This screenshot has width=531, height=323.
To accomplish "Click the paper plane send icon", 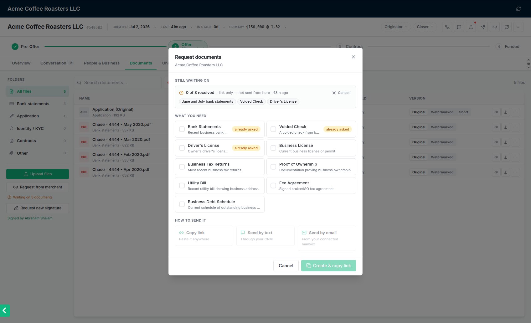I will point(483,27).
